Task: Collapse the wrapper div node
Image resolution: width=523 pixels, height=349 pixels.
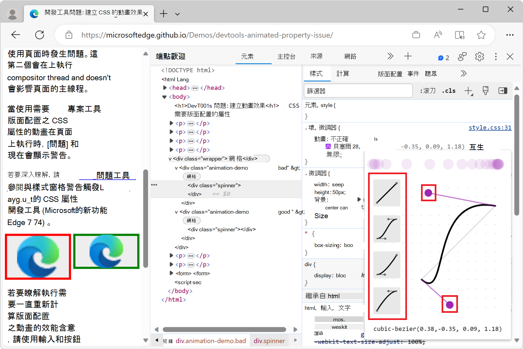Action: (170, 159)
